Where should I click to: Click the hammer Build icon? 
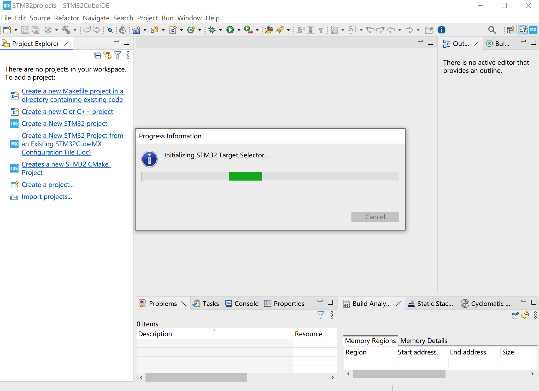click(66, 30)
